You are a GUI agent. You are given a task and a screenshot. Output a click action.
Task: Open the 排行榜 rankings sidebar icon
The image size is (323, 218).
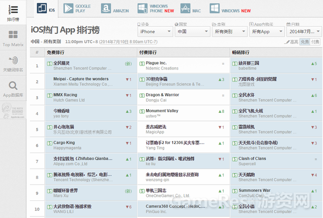click(x=13, y=10)
